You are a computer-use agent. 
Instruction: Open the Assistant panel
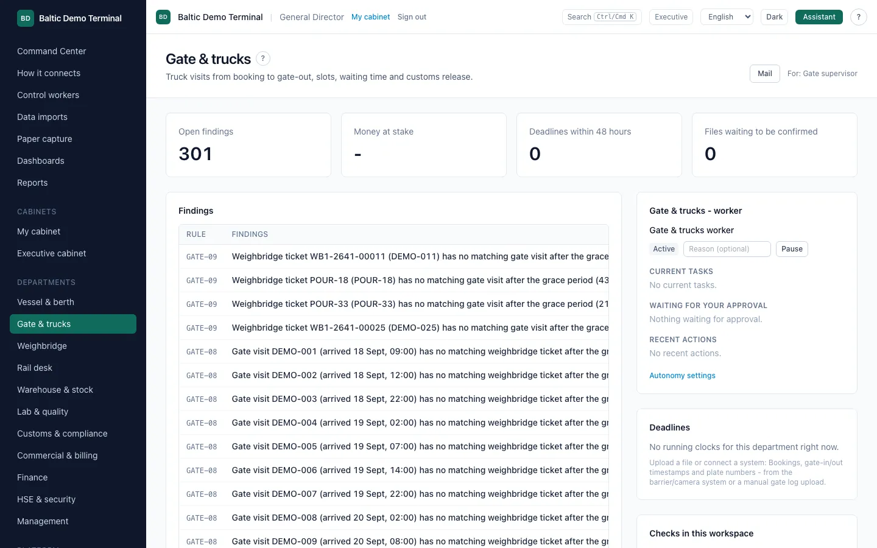point(819,17)
